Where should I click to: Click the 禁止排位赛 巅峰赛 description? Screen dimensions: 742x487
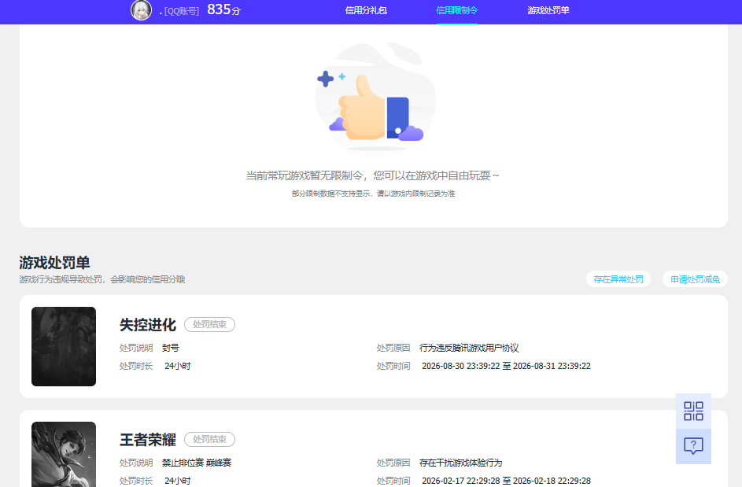coord(197,463)
